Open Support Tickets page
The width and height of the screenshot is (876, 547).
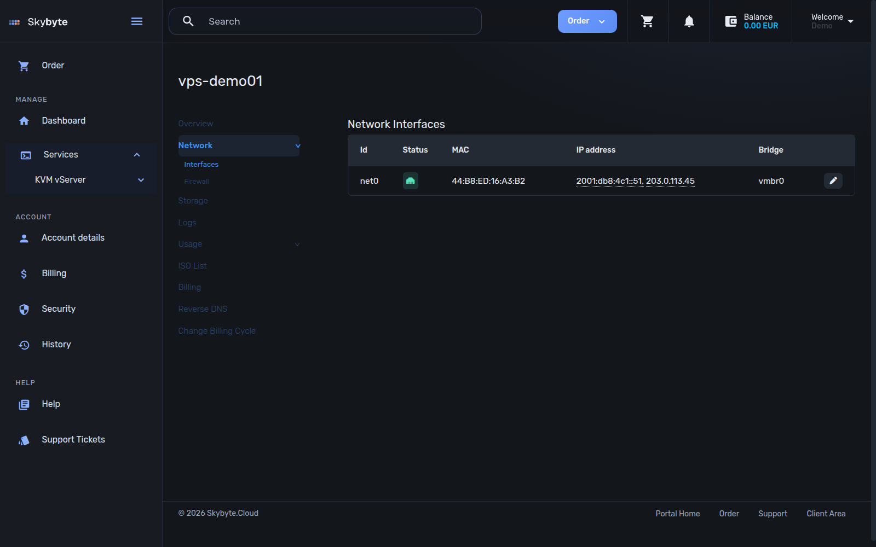(x=73, y=440)
